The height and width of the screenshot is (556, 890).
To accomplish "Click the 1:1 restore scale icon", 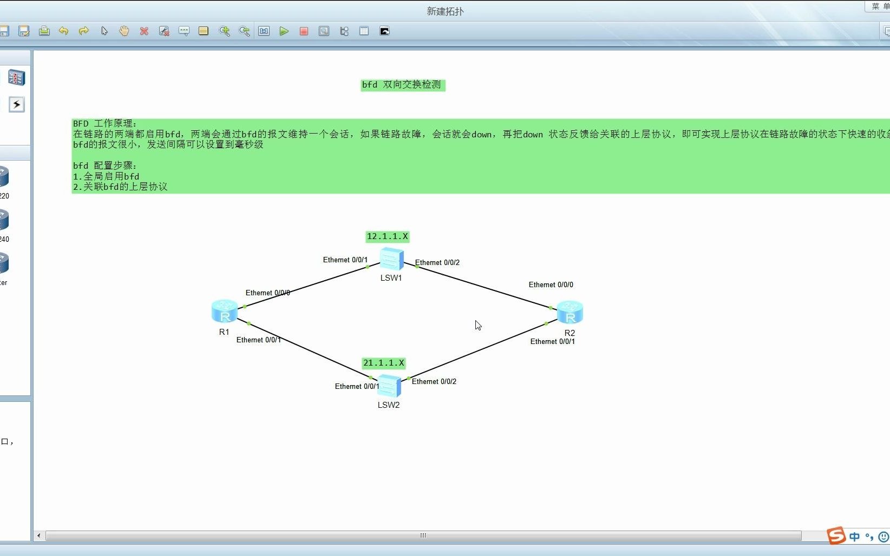I will tap(264, 31).
